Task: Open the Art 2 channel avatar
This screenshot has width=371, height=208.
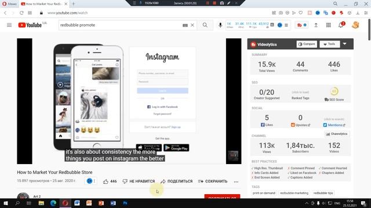Action: pos(23,196)
